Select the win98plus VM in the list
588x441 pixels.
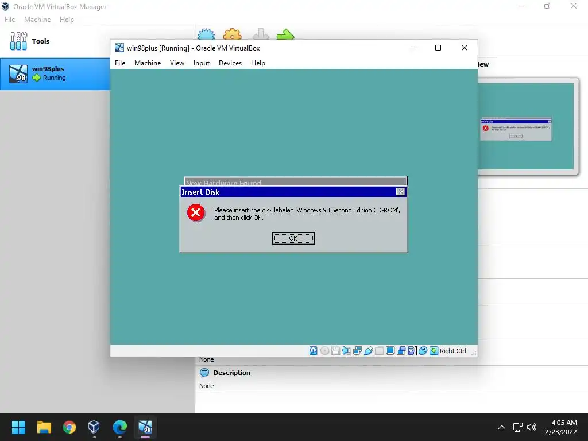56,73
